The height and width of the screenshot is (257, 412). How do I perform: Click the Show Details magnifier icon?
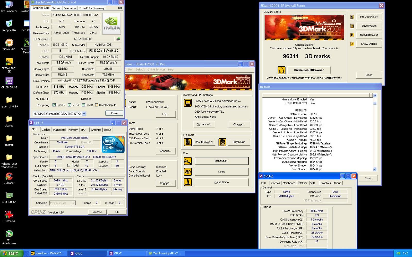352,44
